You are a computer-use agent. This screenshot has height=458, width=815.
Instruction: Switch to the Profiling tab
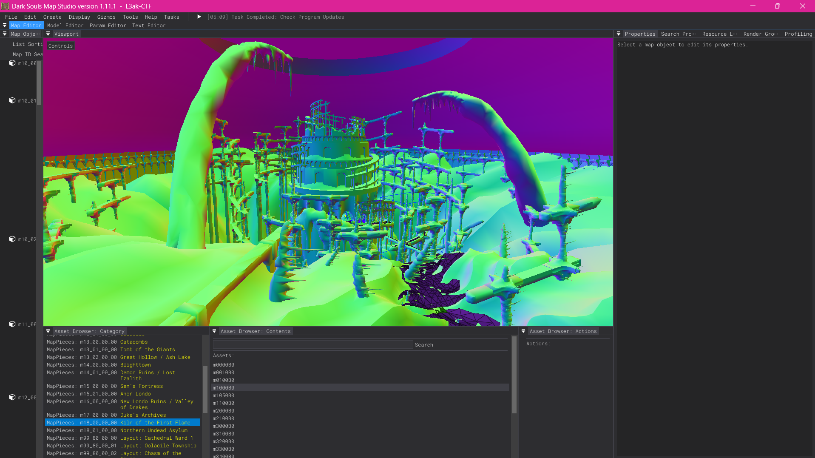point(798,34)
